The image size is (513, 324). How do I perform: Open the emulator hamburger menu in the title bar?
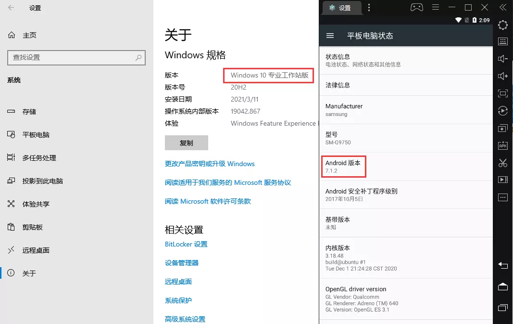(x=436, y=7)
